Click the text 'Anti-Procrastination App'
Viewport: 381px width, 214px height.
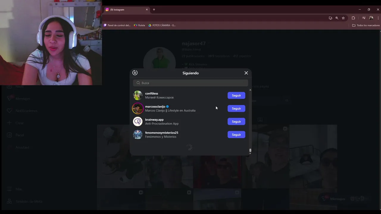tap(162, 124)
